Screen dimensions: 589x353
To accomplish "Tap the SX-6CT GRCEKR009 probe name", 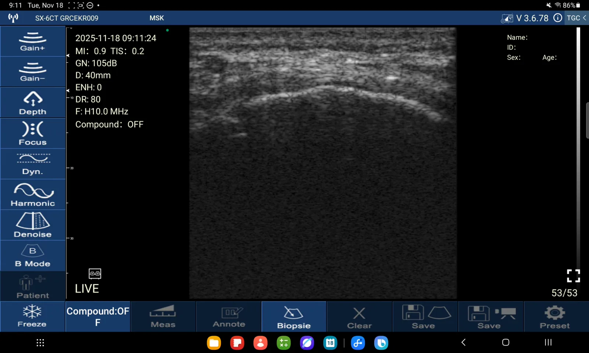I will coord(67,18).
